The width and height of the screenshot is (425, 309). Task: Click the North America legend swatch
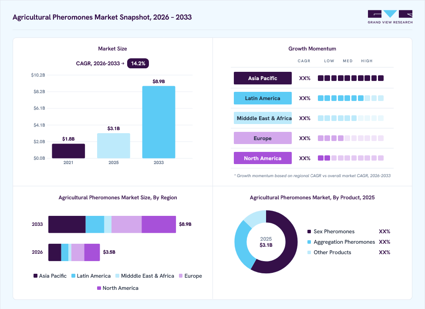pos(99,288)
